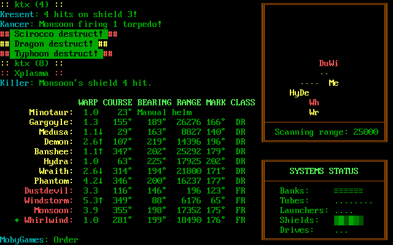Click the RANGE column header
This screenshot has height=245, width=393.
pyautogui.click(x=189, y=102)
